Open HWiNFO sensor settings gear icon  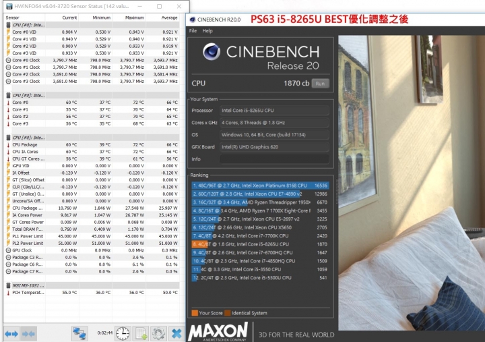tap(158, 334)
